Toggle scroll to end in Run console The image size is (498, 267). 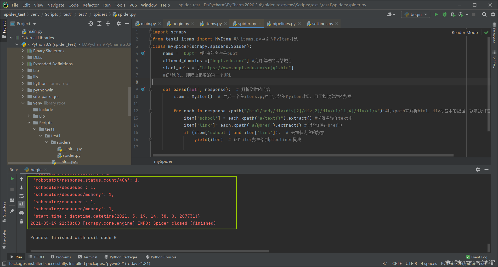(21, 204)
